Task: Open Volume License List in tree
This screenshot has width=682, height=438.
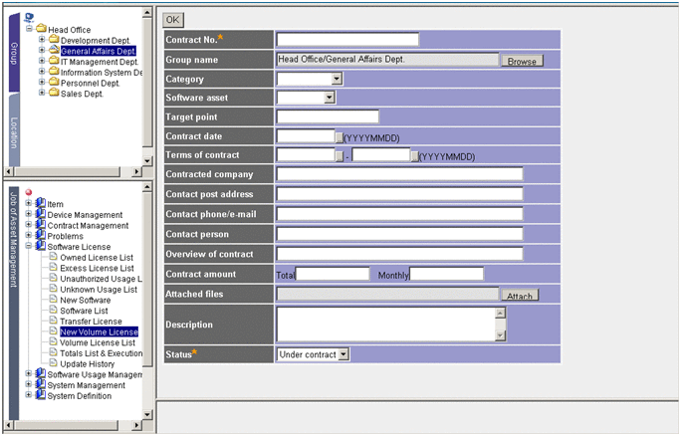Action: point(98,342)
